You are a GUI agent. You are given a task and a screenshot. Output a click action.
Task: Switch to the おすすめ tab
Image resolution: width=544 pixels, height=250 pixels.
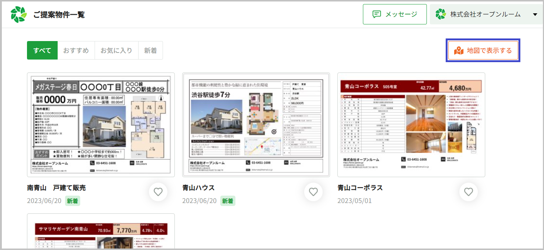coord(76,50)
